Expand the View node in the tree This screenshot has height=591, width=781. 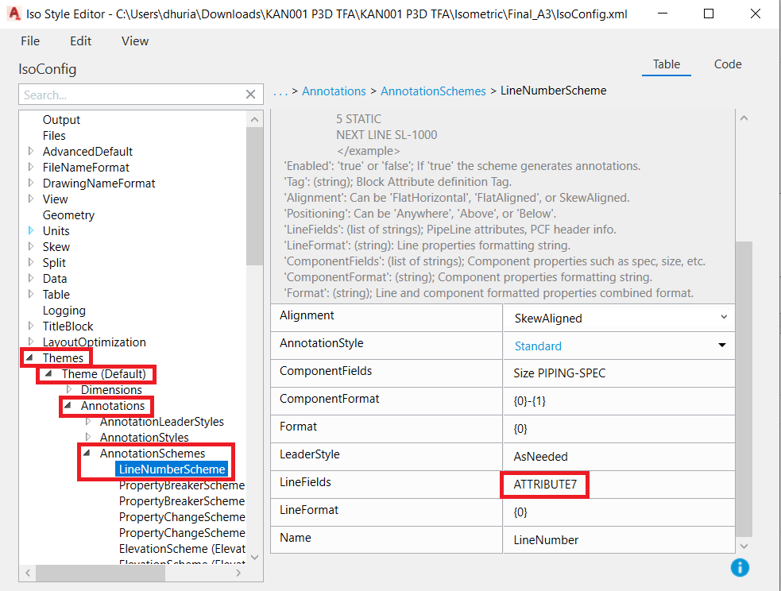tap(29, 199)
